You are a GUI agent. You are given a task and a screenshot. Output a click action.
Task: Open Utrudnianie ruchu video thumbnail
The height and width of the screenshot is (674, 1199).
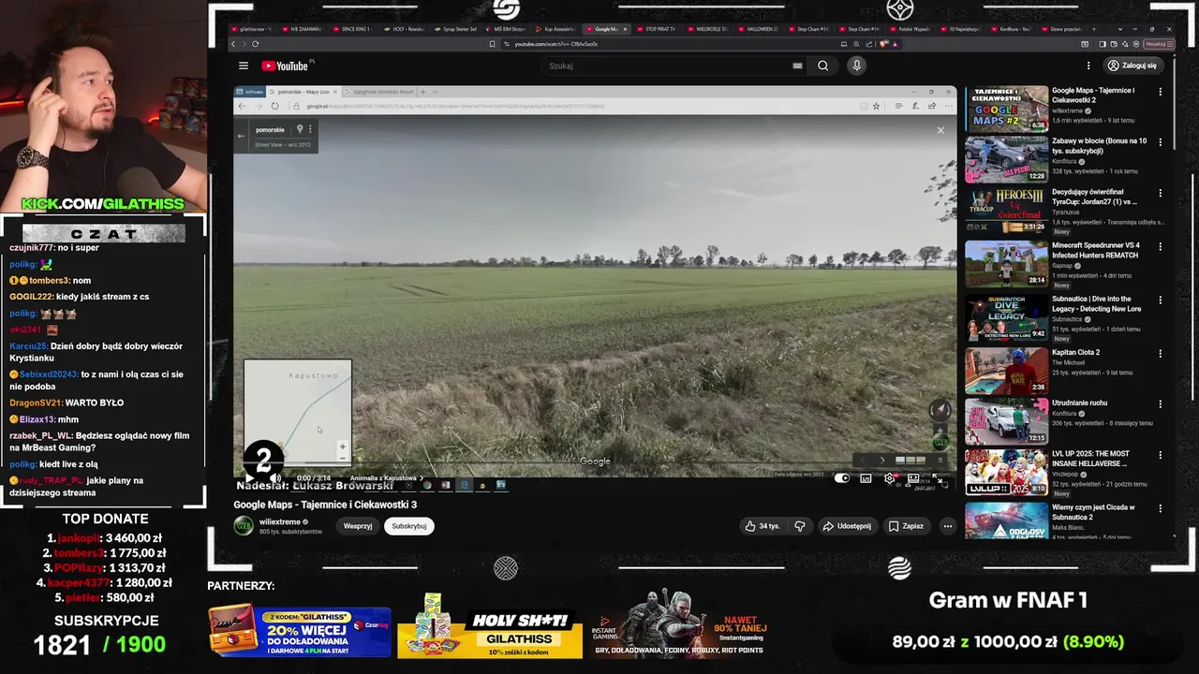point(1006,421)
